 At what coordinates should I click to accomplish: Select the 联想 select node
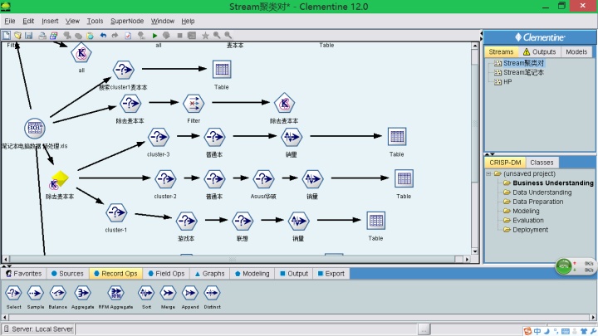(x=243, y=221)
